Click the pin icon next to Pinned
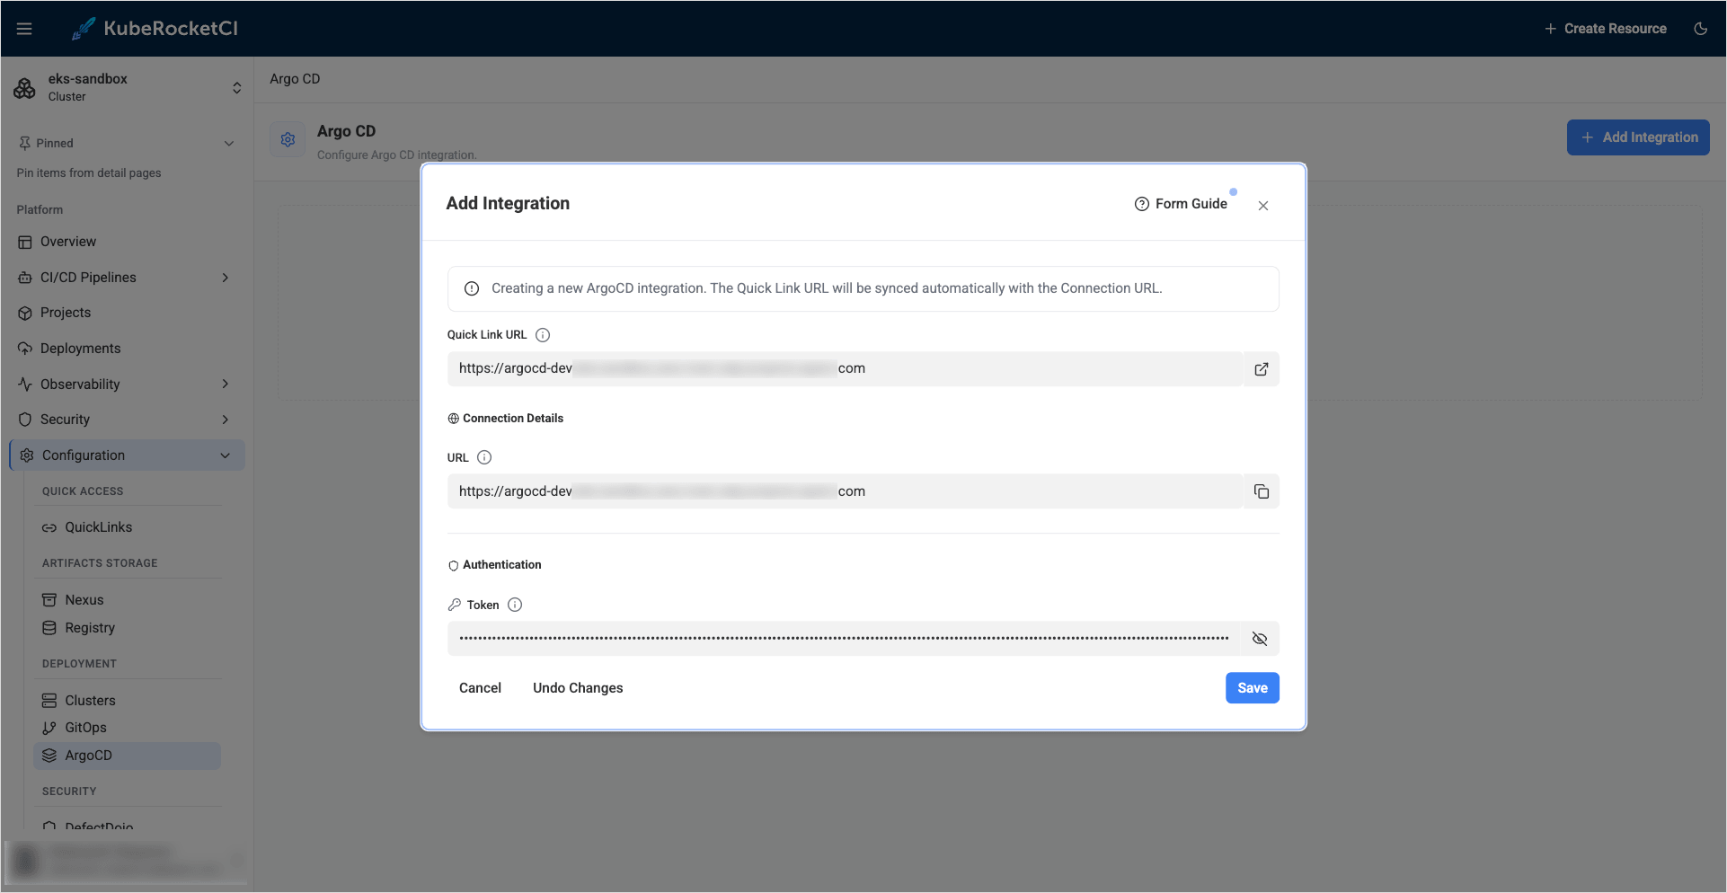 pyautogui.click(x=24, y=143)
